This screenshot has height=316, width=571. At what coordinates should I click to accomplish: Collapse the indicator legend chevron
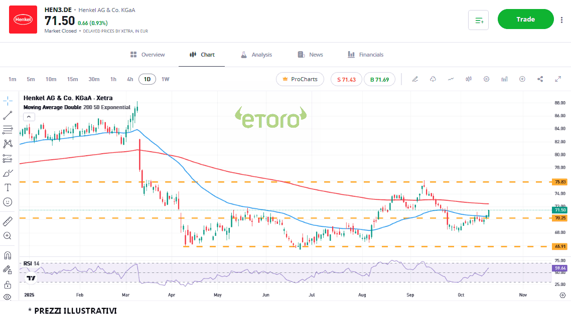click(29, 117)
